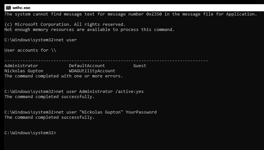Place cursor at the last empty C:\Windows\system32> prompt

57,133
